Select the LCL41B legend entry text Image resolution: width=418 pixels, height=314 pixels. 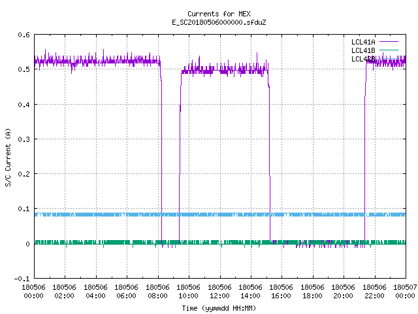(363, 50)
